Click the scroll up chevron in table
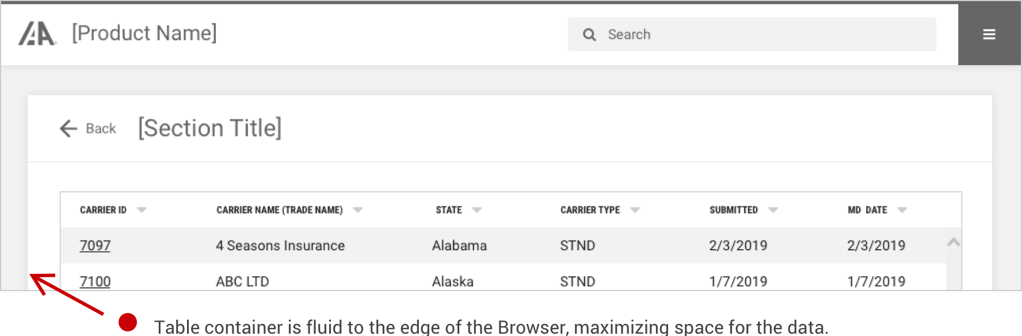 coord(954,242)
